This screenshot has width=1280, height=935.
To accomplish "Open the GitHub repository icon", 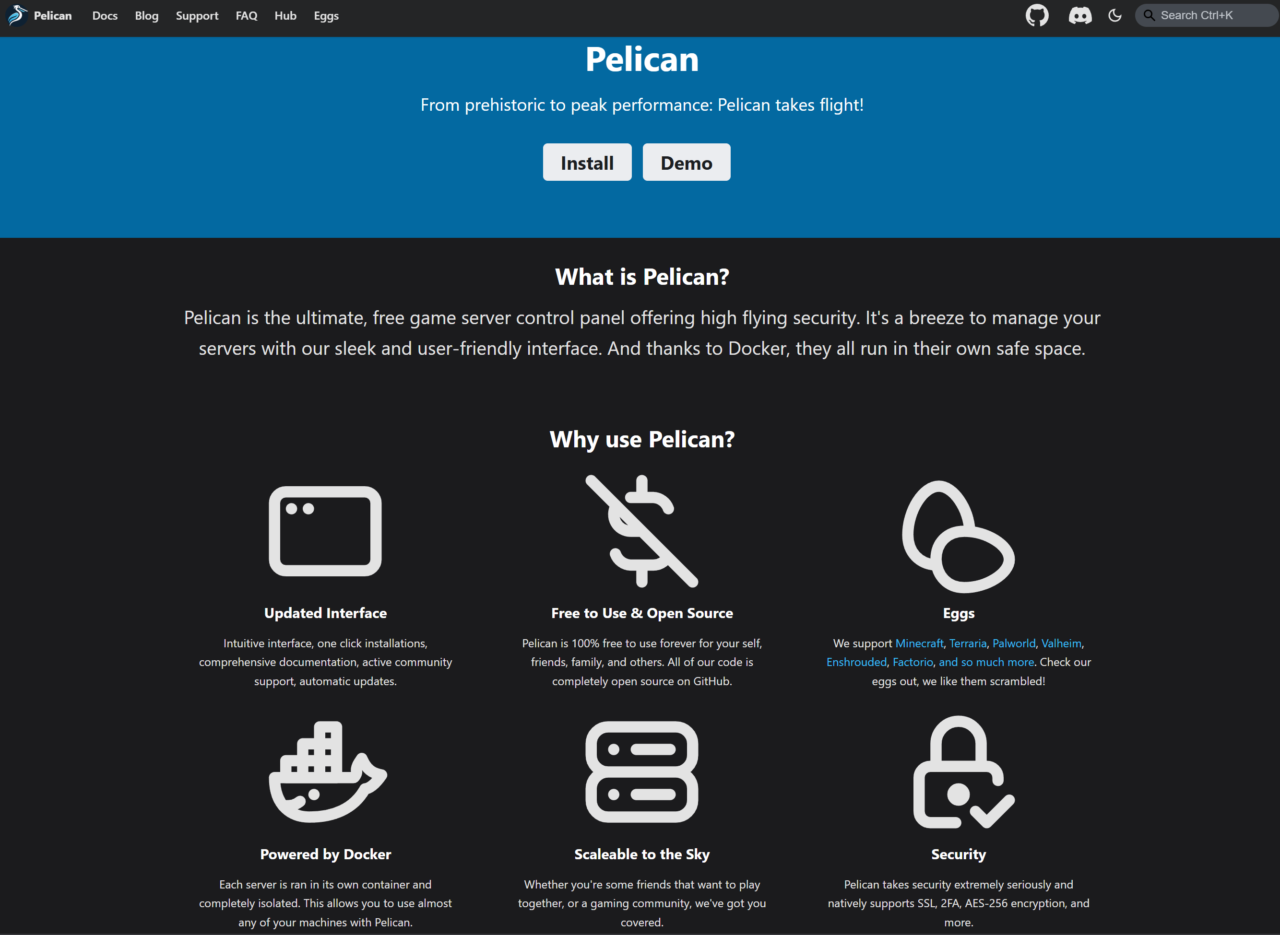I will [x=1037, y=15].
